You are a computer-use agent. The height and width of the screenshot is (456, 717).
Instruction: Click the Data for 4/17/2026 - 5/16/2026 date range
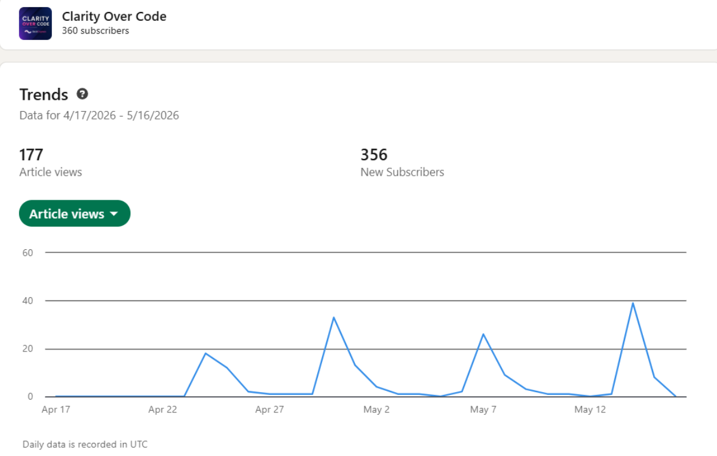99,115
